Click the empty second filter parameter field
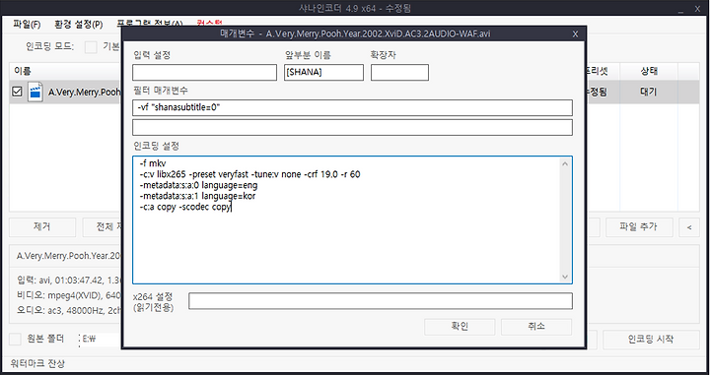Viewport: 710px width, 375px height. tap(352, 127)
